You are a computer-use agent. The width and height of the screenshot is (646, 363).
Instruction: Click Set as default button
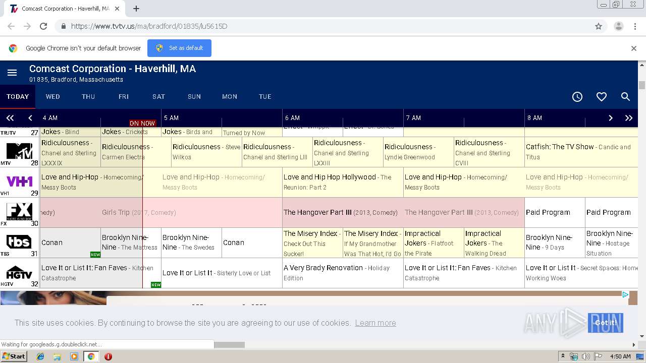[x=179, y=48]
